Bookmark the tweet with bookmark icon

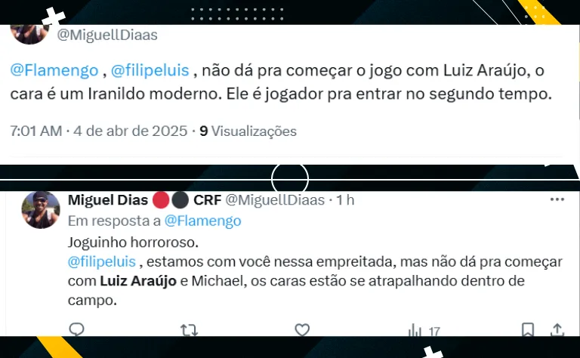click(527, 329)
